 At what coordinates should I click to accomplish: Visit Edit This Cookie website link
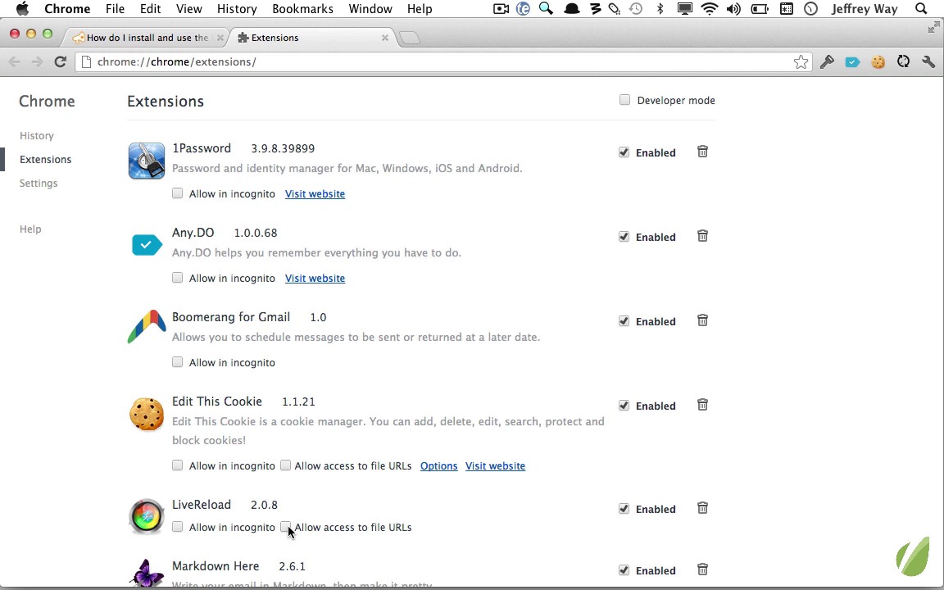coord(496,466)
